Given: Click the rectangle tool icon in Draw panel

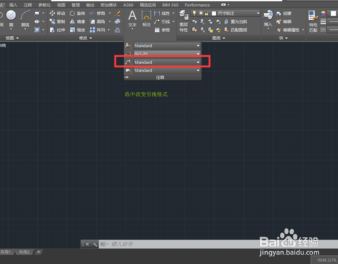Looking at the screenshot, I should click(37, 14).
